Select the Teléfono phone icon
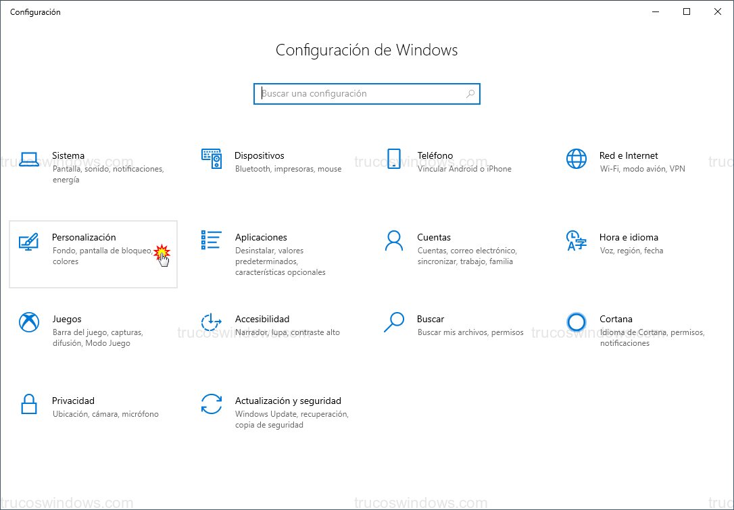The image size is (734, 510). tap(394, 160)
